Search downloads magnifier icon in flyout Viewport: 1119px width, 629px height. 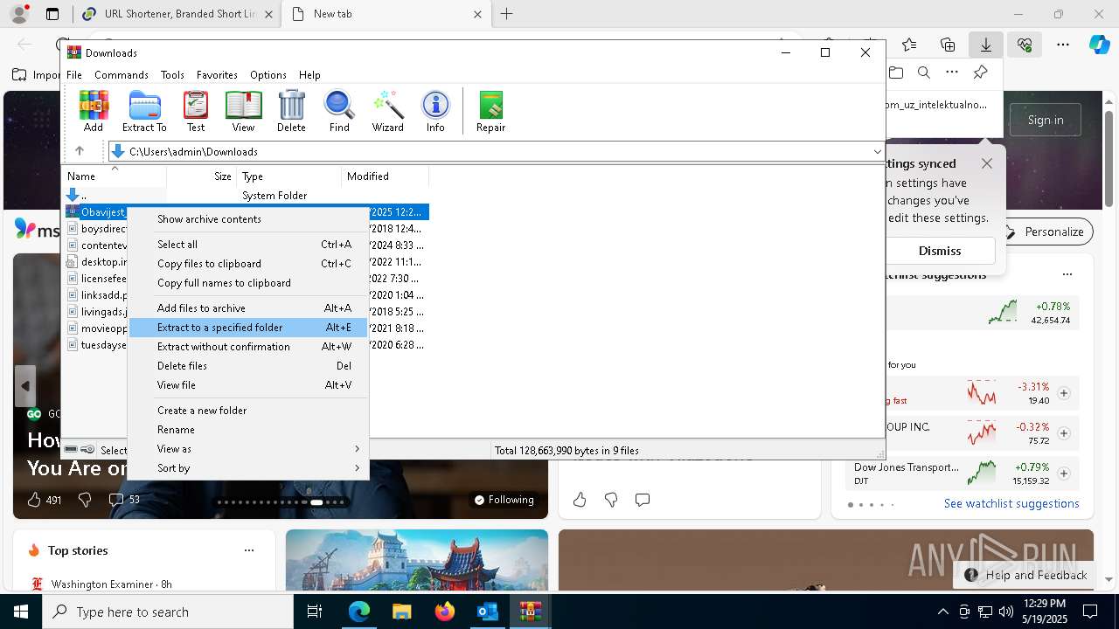pyautogui.click(x=924, y=73)
